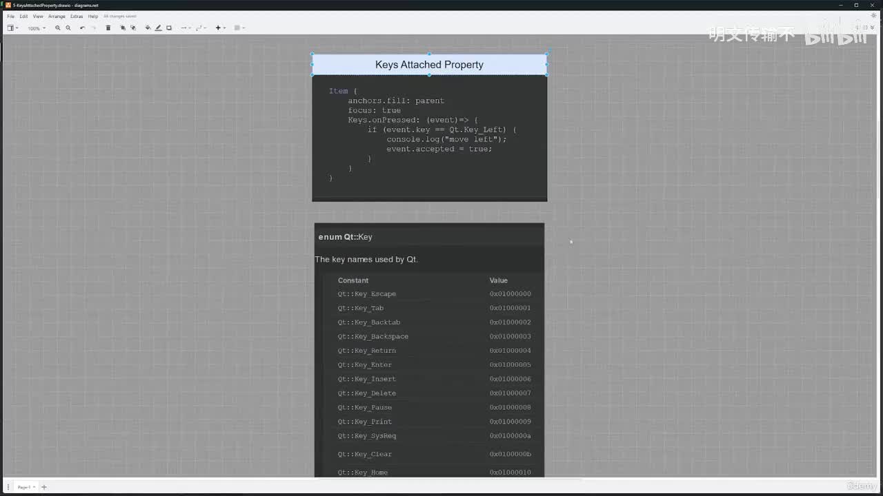883x496 pixels.
Task: Send selected shape to back
Action: tap(133, 28)
